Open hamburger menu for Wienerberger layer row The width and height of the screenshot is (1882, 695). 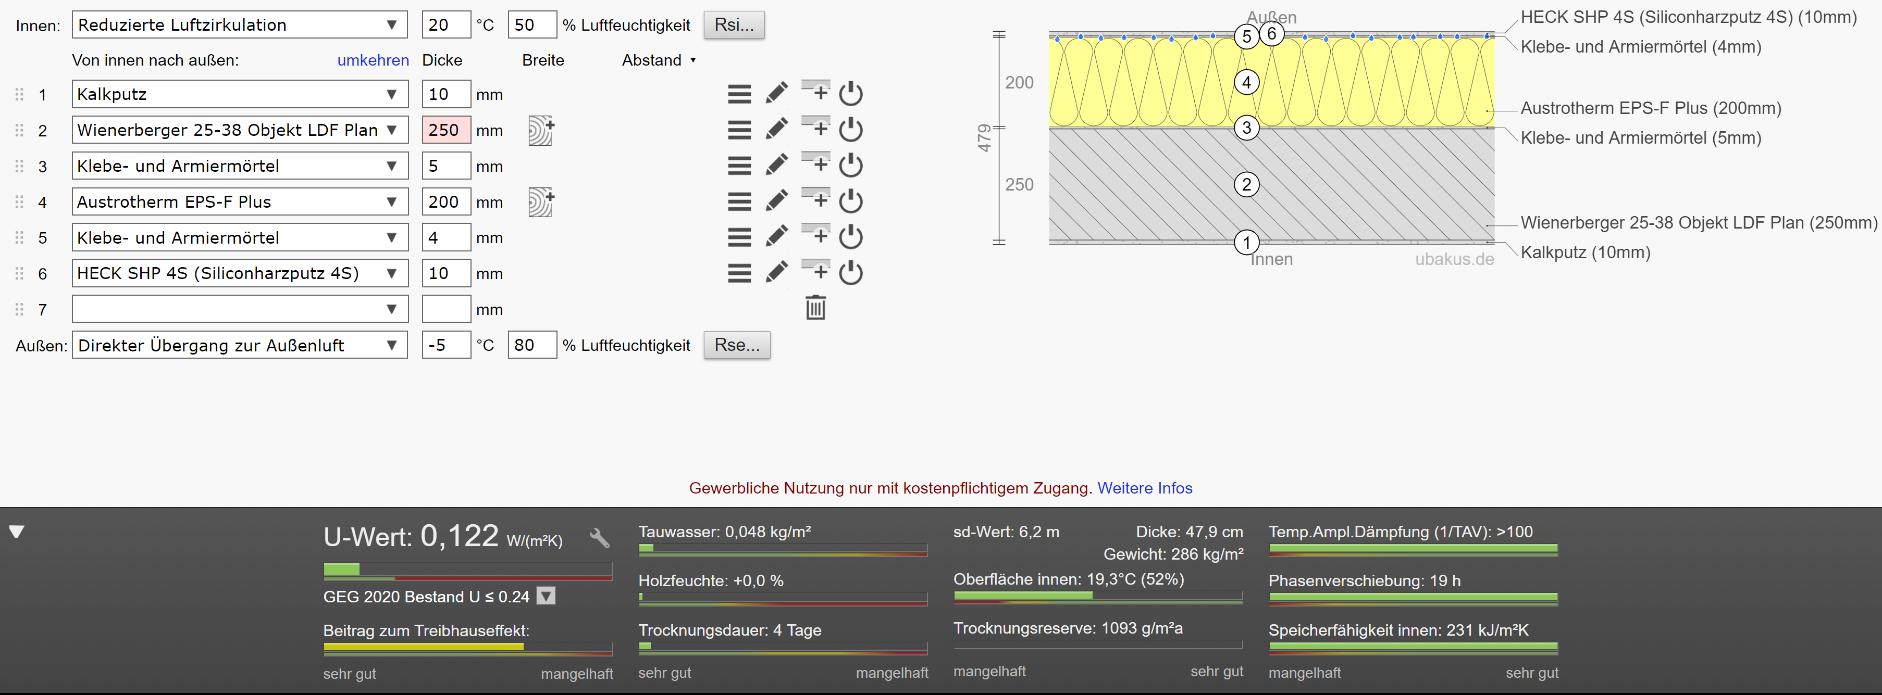coord(739,130)
